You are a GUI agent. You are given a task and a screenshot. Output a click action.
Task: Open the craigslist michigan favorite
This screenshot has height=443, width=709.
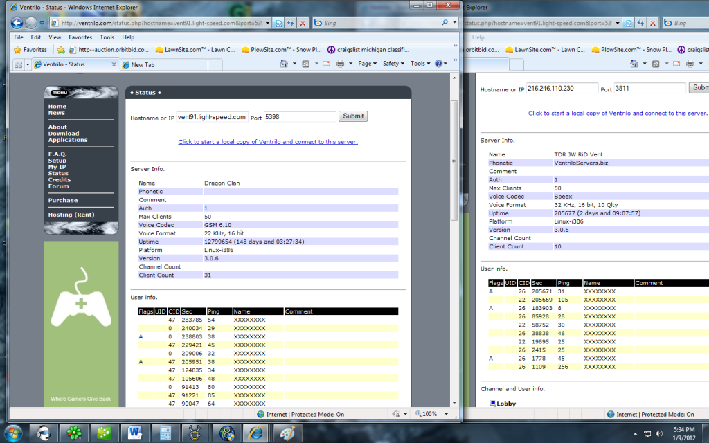pos(368,50)
